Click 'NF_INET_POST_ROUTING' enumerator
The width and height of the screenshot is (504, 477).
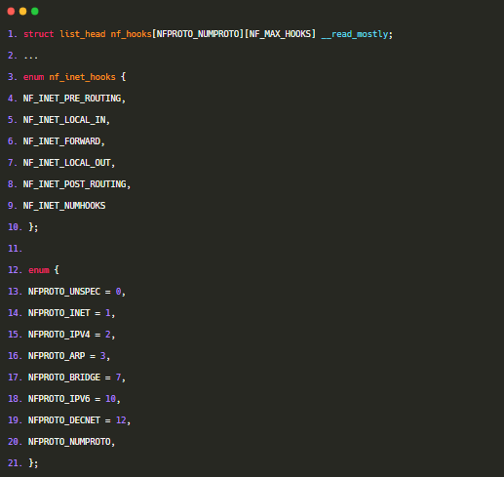click(74, 184)
